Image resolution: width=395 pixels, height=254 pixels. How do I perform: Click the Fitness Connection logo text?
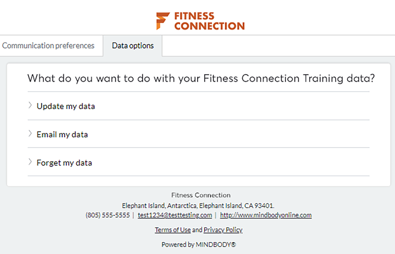click(209, 21)
